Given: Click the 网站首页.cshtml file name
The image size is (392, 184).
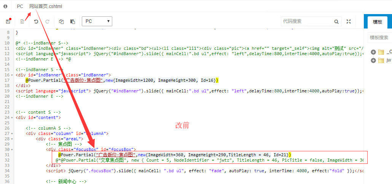Looking at the screenshot, I should [x=46, y=6].
